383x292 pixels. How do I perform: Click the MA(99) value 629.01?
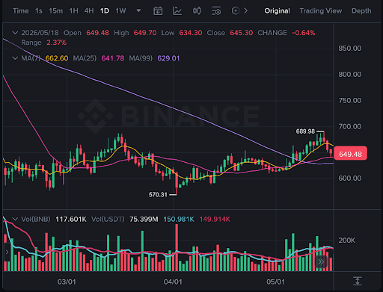[x=168, y=58]
